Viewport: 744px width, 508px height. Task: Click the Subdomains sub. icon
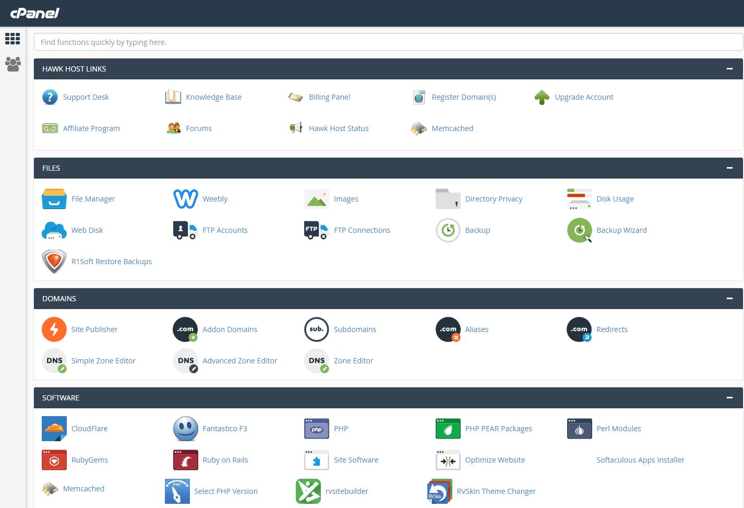[317, 329]
